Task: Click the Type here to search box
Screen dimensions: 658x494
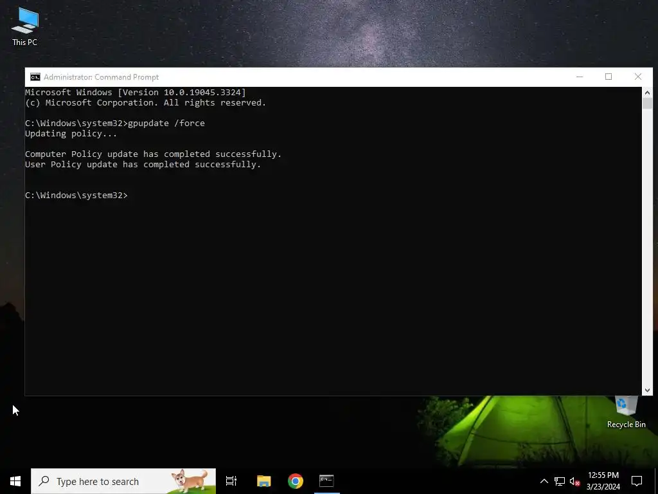Action: (x=123, y=481)
